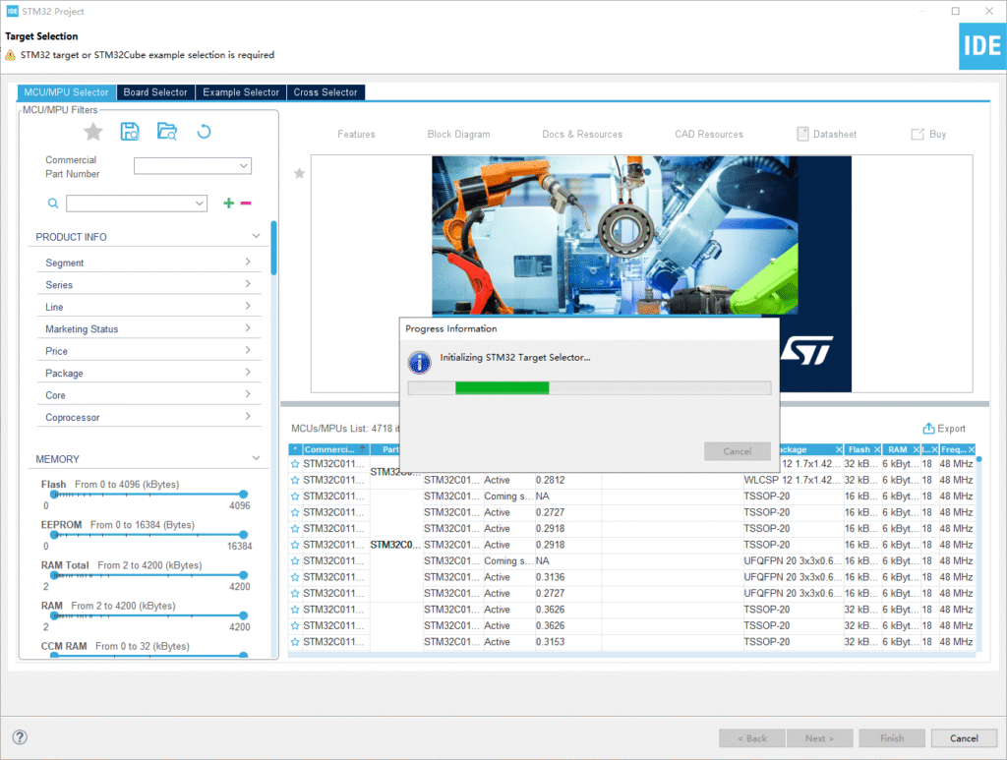Click the magnifier search icon

click(x=53, y=204)
